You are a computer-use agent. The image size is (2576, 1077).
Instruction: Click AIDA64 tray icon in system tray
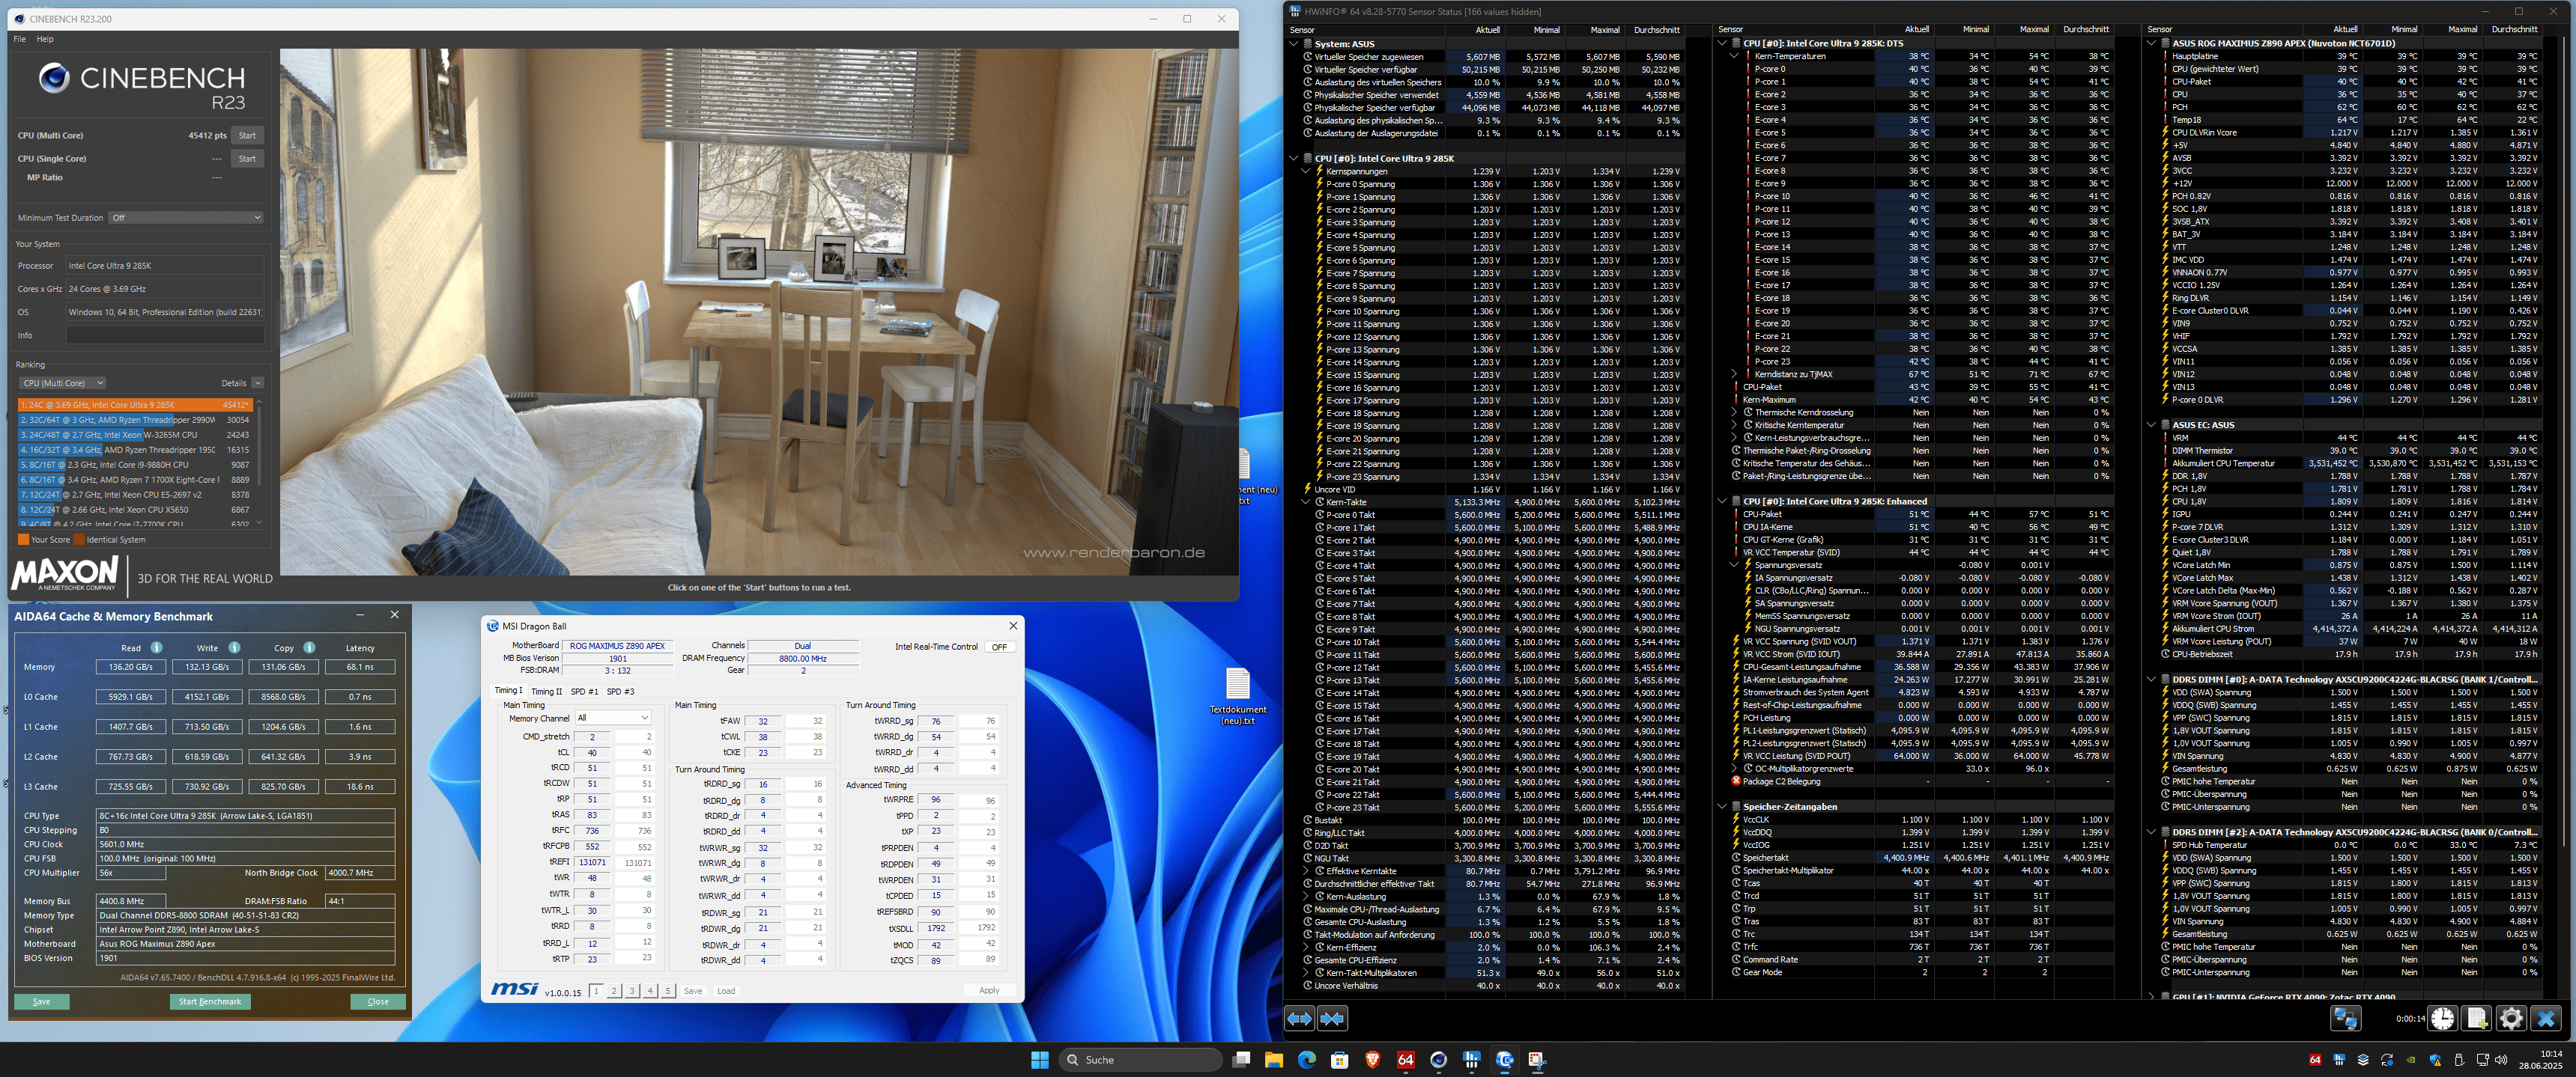2315,1060
